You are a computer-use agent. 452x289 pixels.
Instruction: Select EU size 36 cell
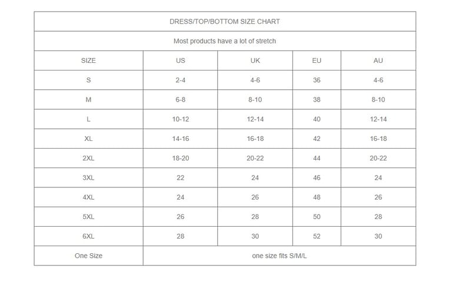click(317, 80)
